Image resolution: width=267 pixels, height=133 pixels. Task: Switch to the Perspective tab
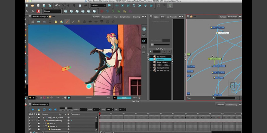pyautogui.click(x=107, y=17)
